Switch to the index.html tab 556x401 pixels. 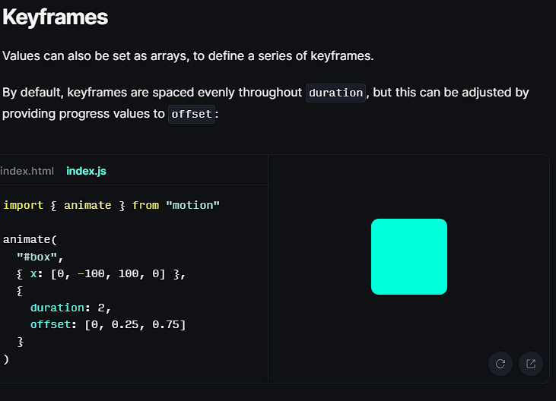point(27,171)
